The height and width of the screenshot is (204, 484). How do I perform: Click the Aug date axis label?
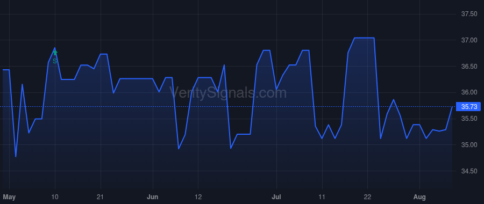(x=420, y=197)
